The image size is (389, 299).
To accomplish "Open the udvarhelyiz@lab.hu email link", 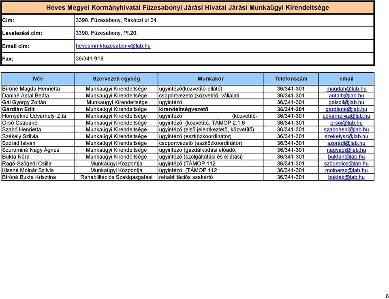I will pyautogui.click(x=346, y=116).
